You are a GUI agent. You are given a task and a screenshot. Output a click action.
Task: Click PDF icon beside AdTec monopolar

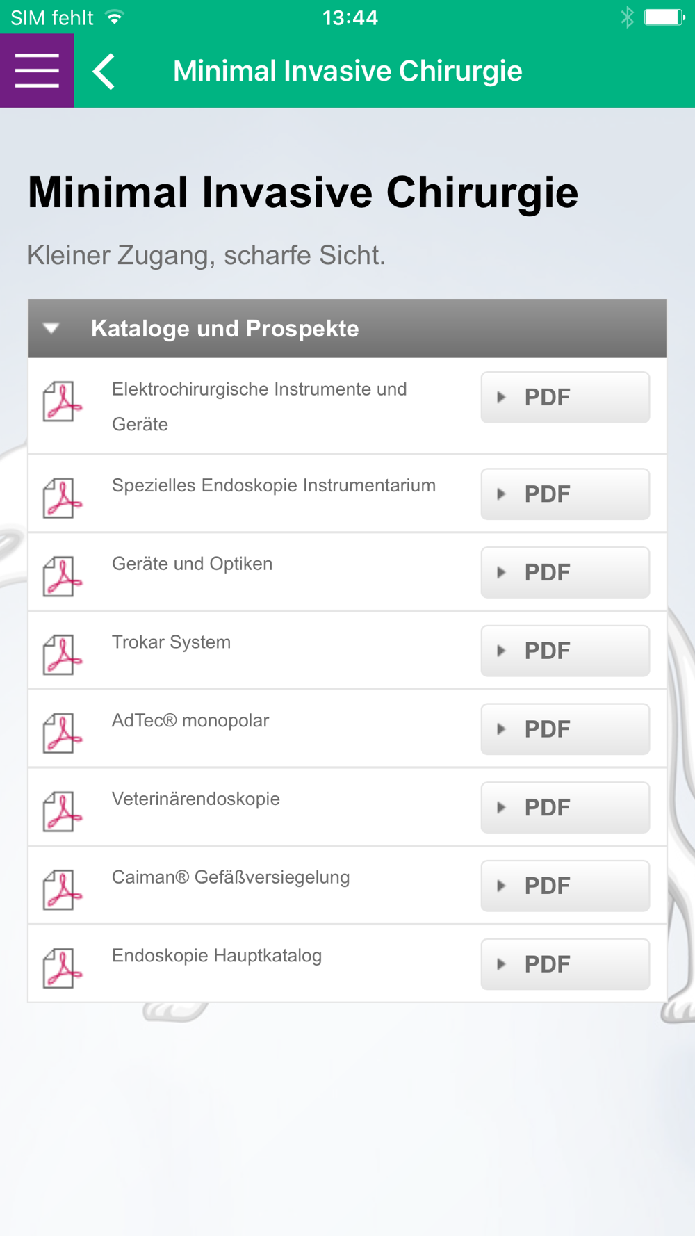(x=62, y=733)
